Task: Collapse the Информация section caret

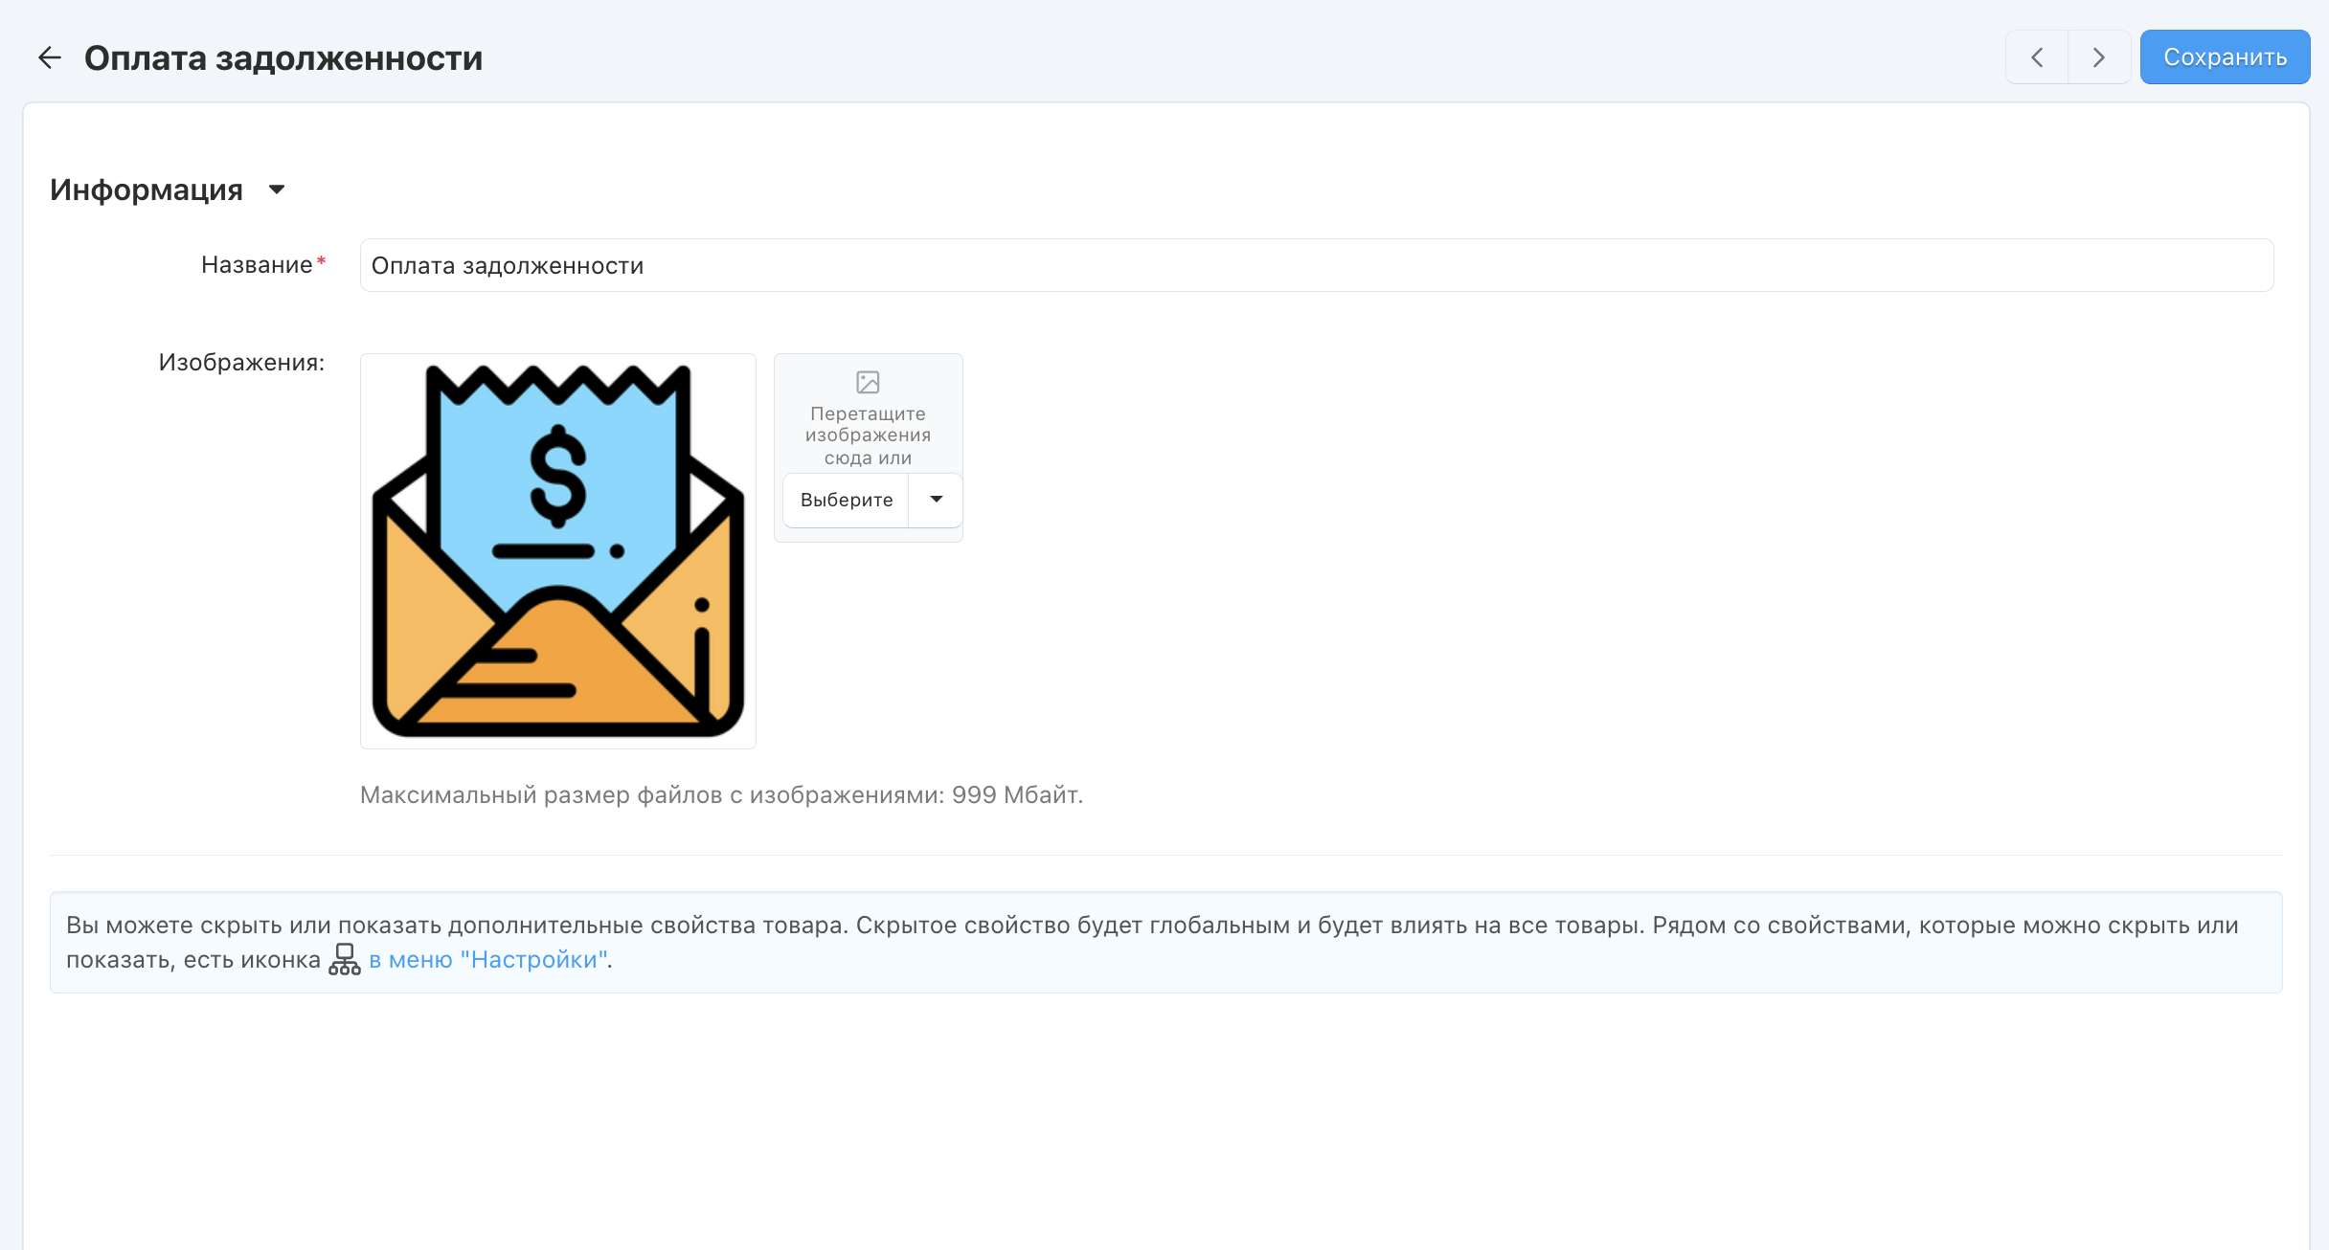Action: click(x=277, y=190)
